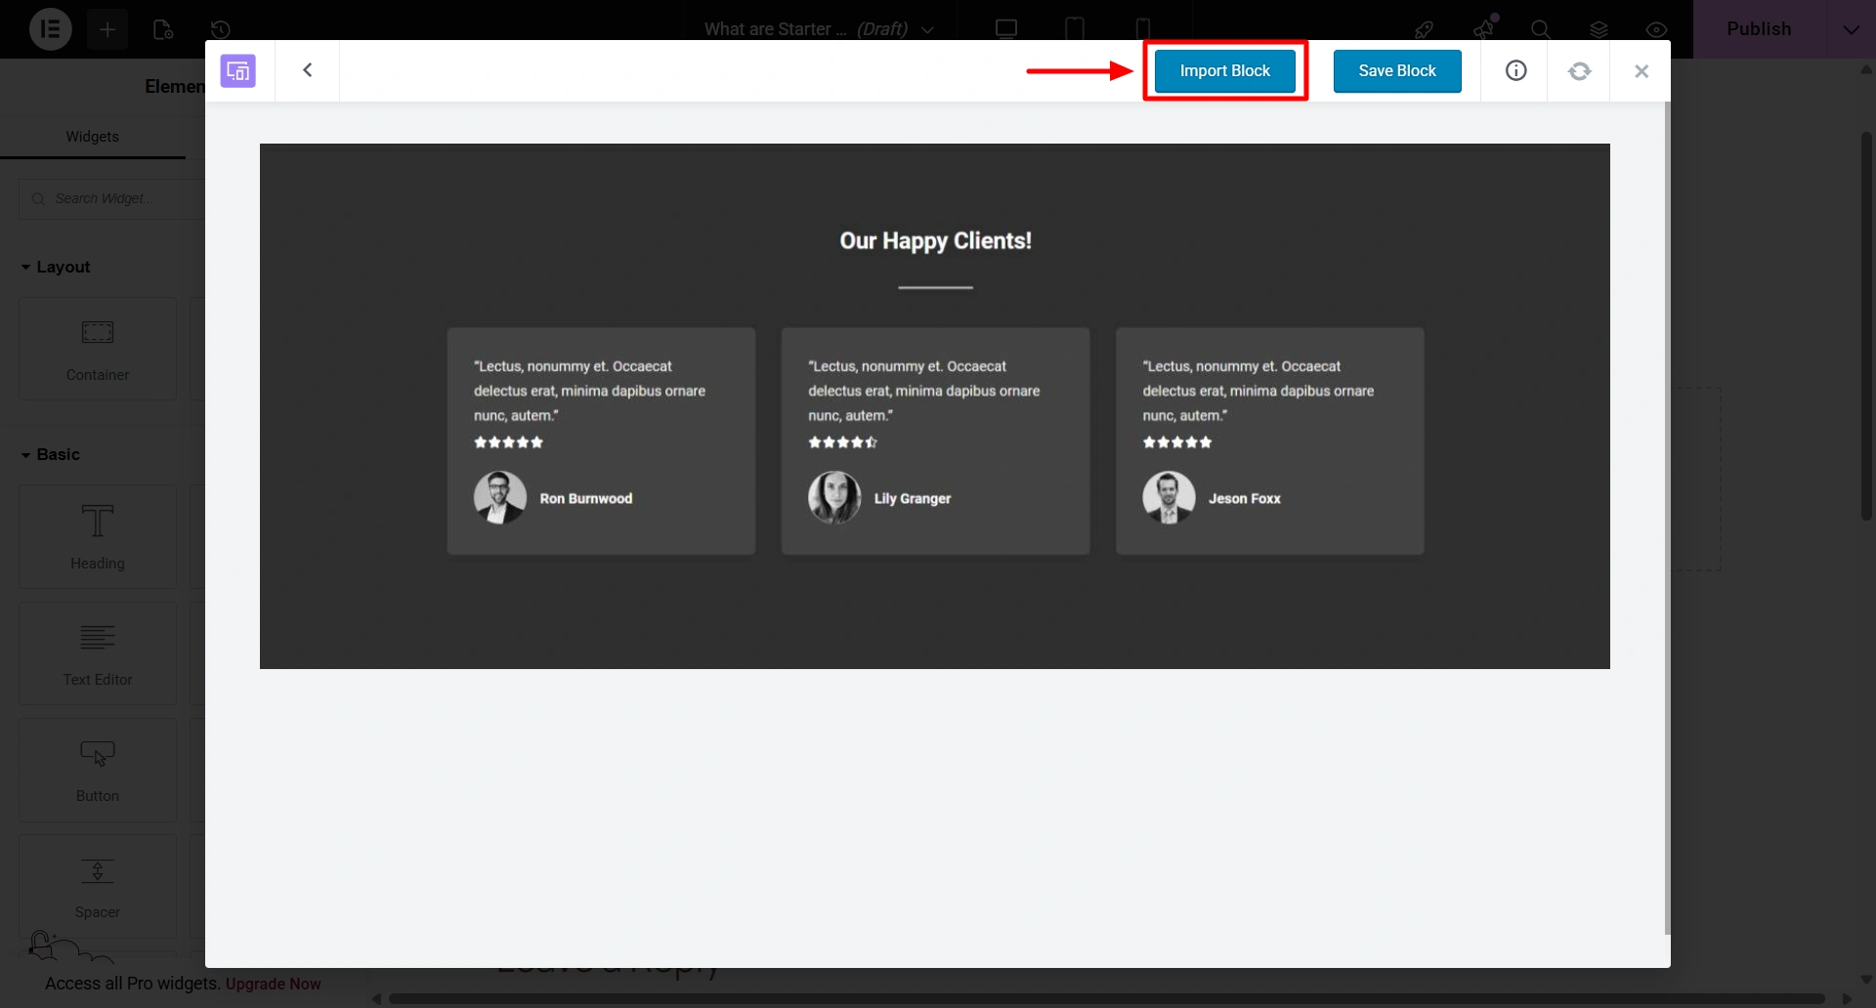Click the add element plus icon

click(x=107, y=29)
